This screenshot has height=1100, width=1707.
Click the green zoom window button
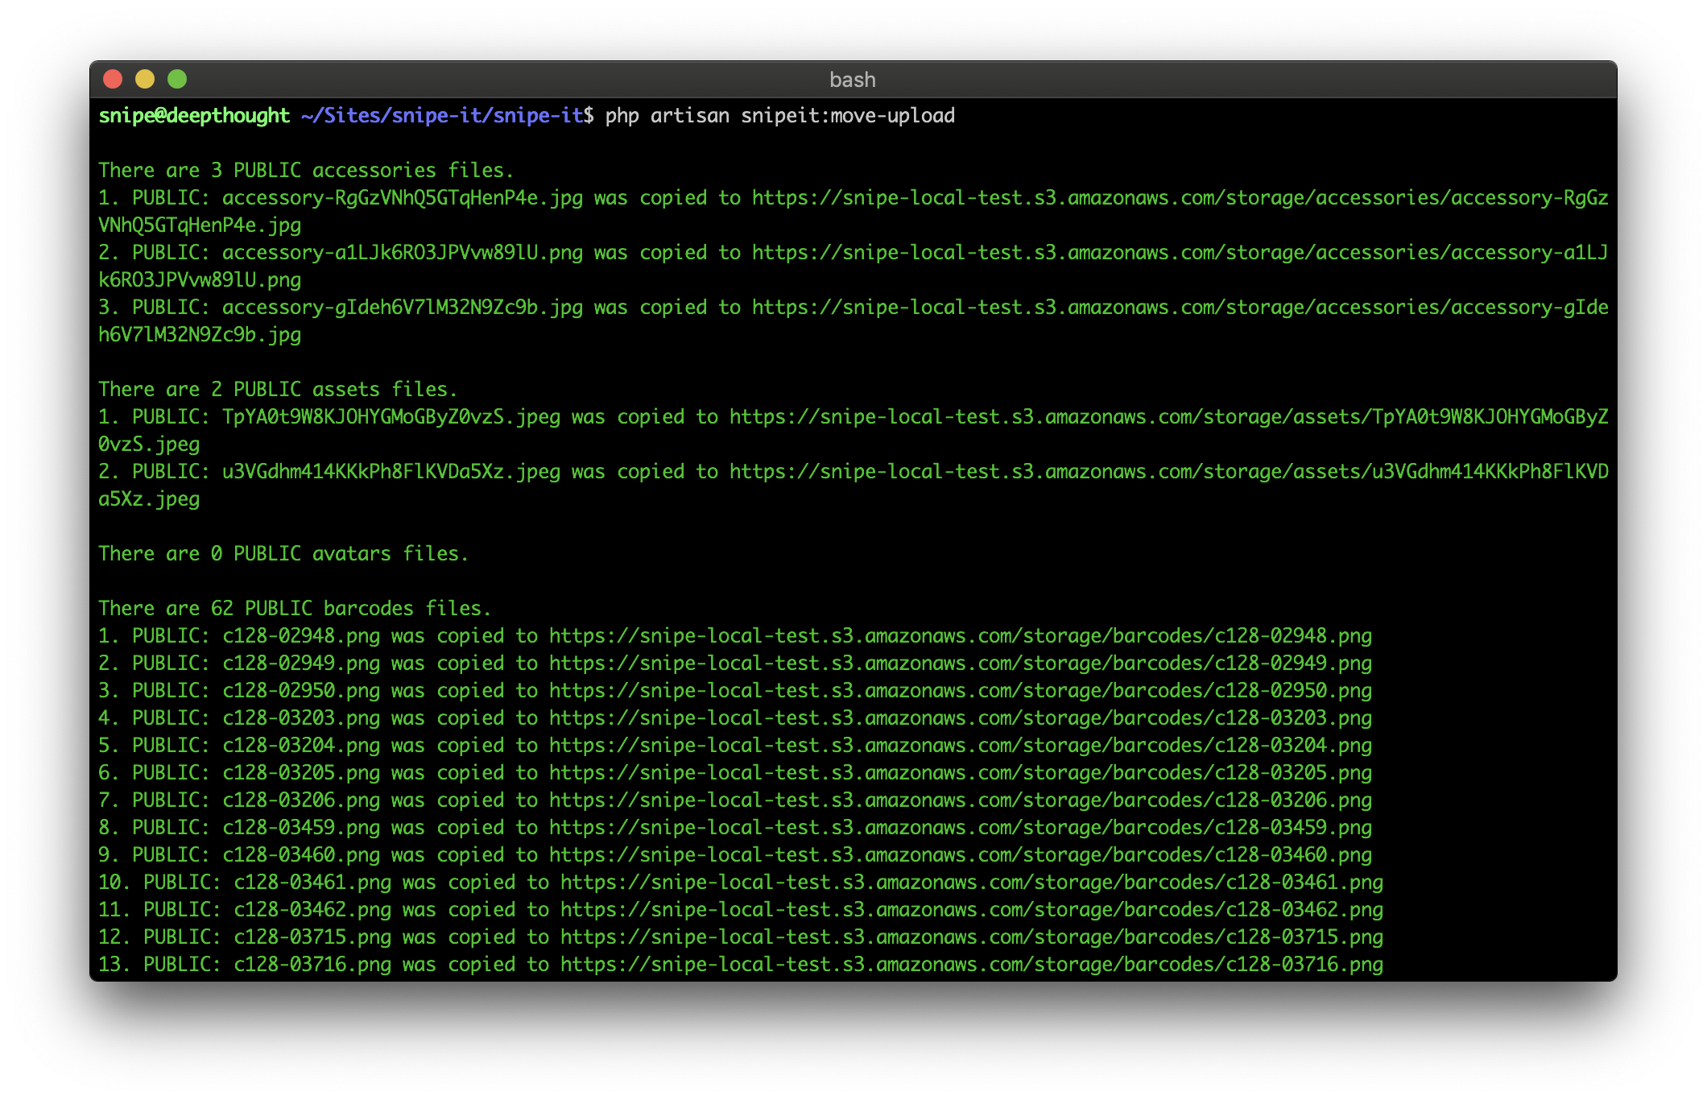pos(177,79)
